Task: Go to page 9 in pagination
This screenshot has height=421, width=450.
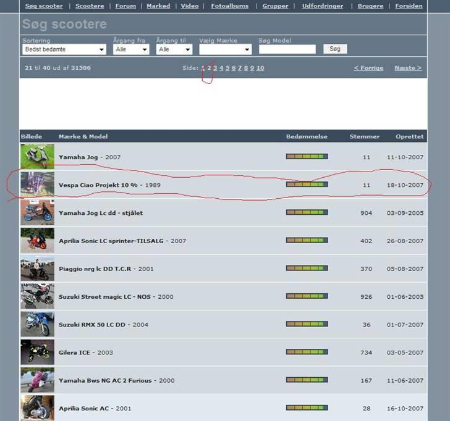Action: pos(252,68)
